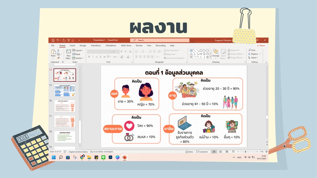Toggle Bold formatting
317x178 pixels.
coord(89,57)
